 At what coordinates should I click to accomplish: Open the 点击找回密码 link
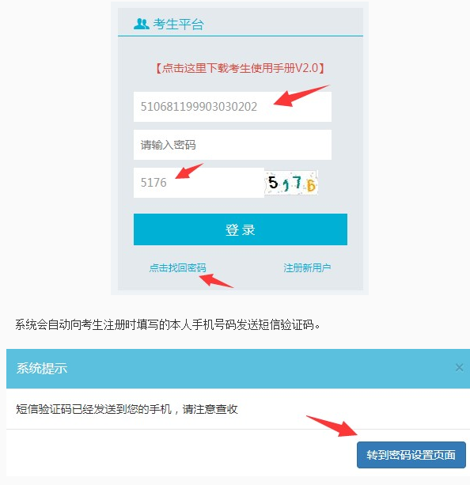point(177,267)
